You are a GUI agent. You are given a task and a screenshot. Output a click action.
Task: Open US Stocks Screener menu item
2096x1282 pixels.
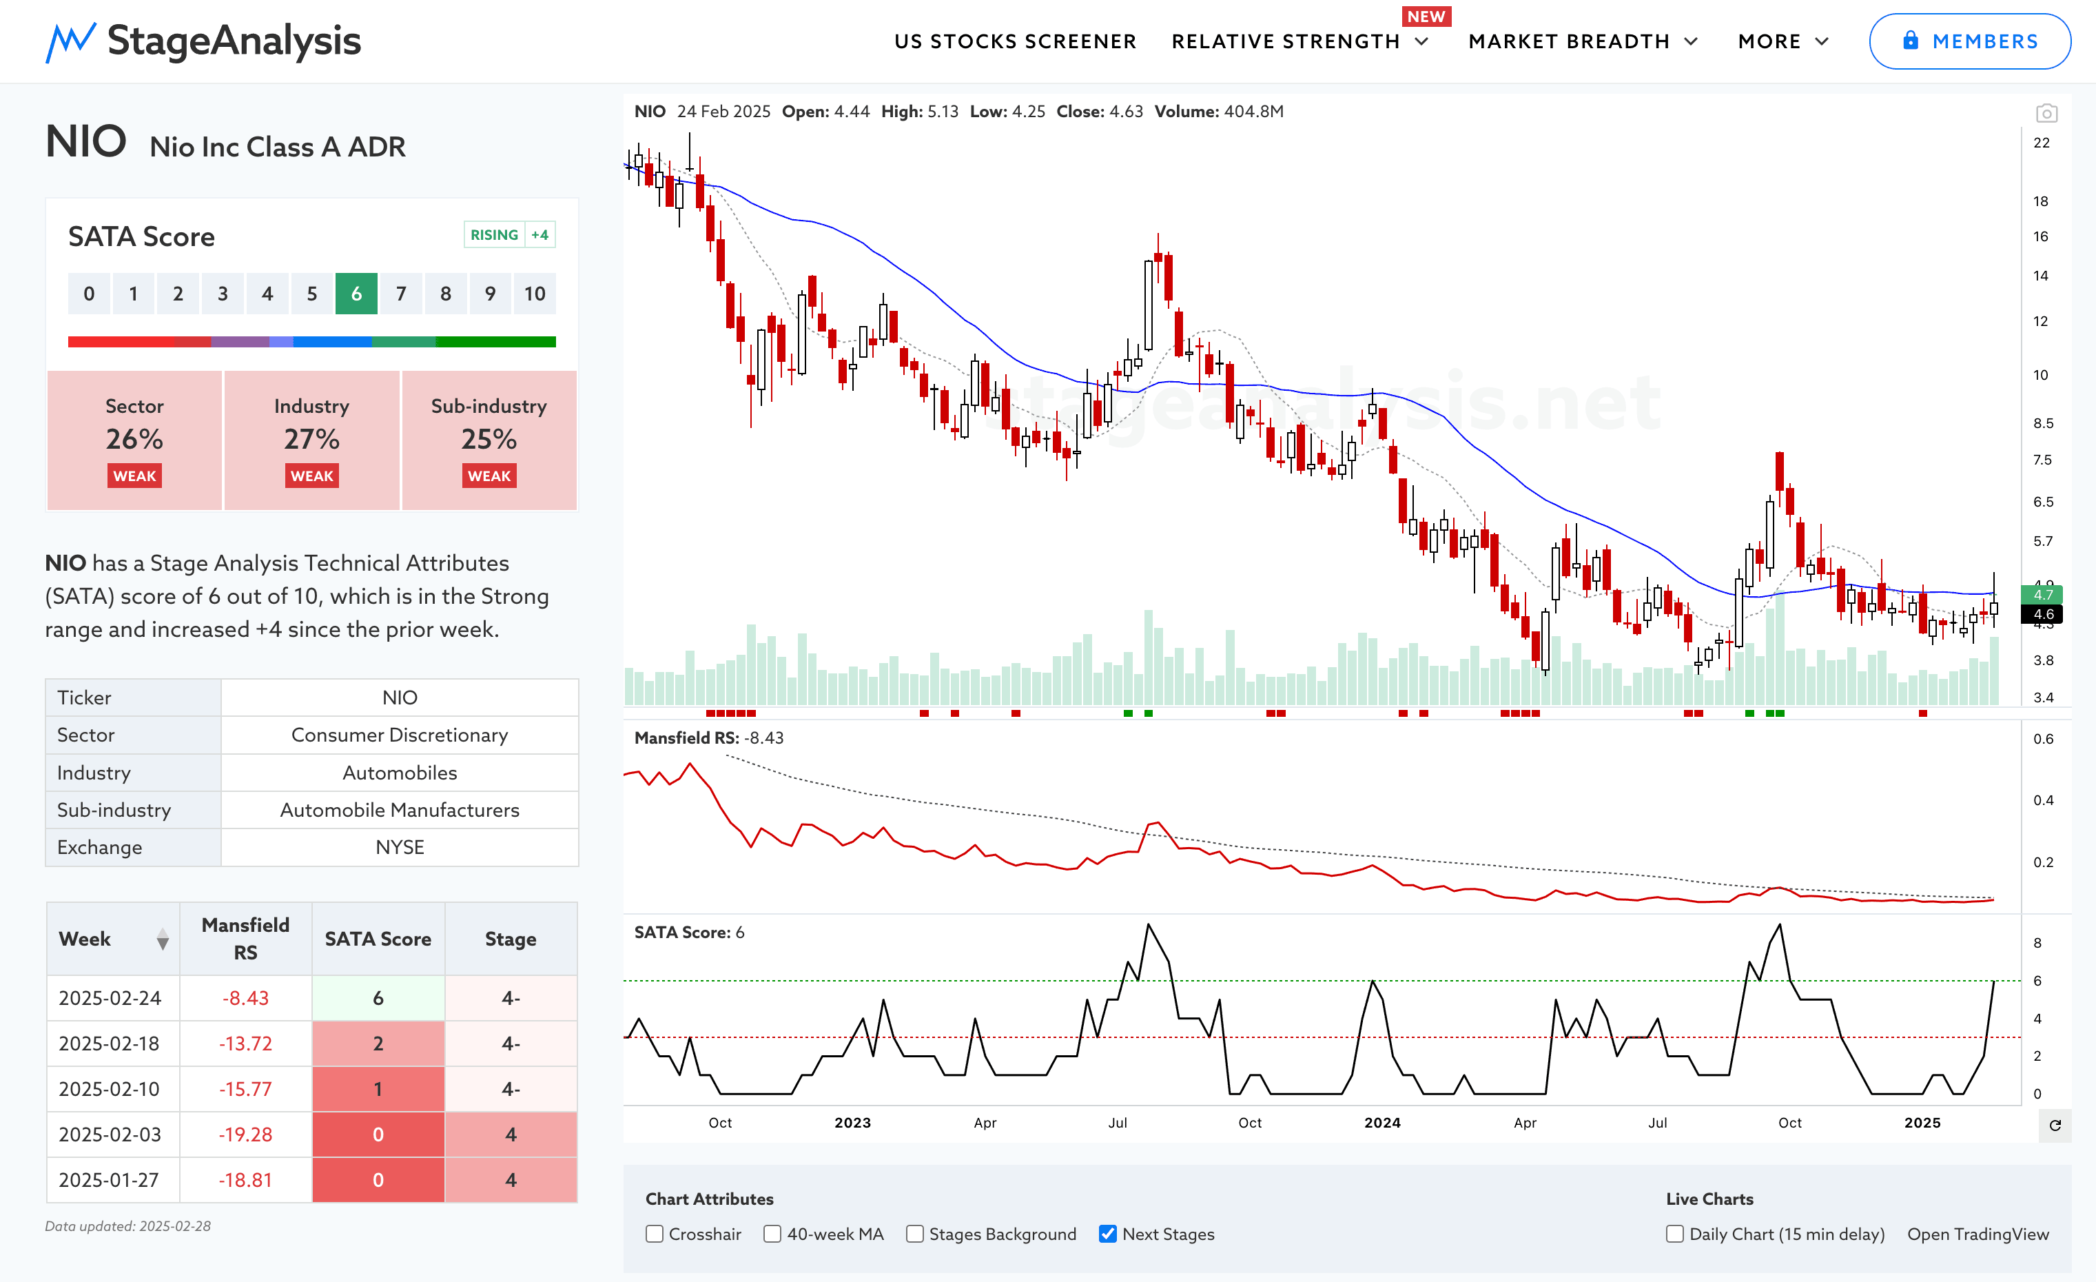point(1015,41)
